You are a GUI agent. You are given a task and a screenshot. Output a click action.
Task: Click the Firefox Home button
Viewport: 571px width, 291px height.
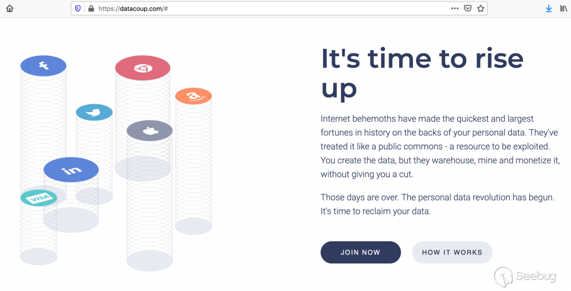click(x=10, y=8)
